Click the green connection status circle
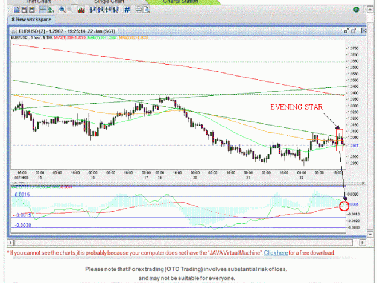This screenshot has width=377, height=283. (356, 10)
